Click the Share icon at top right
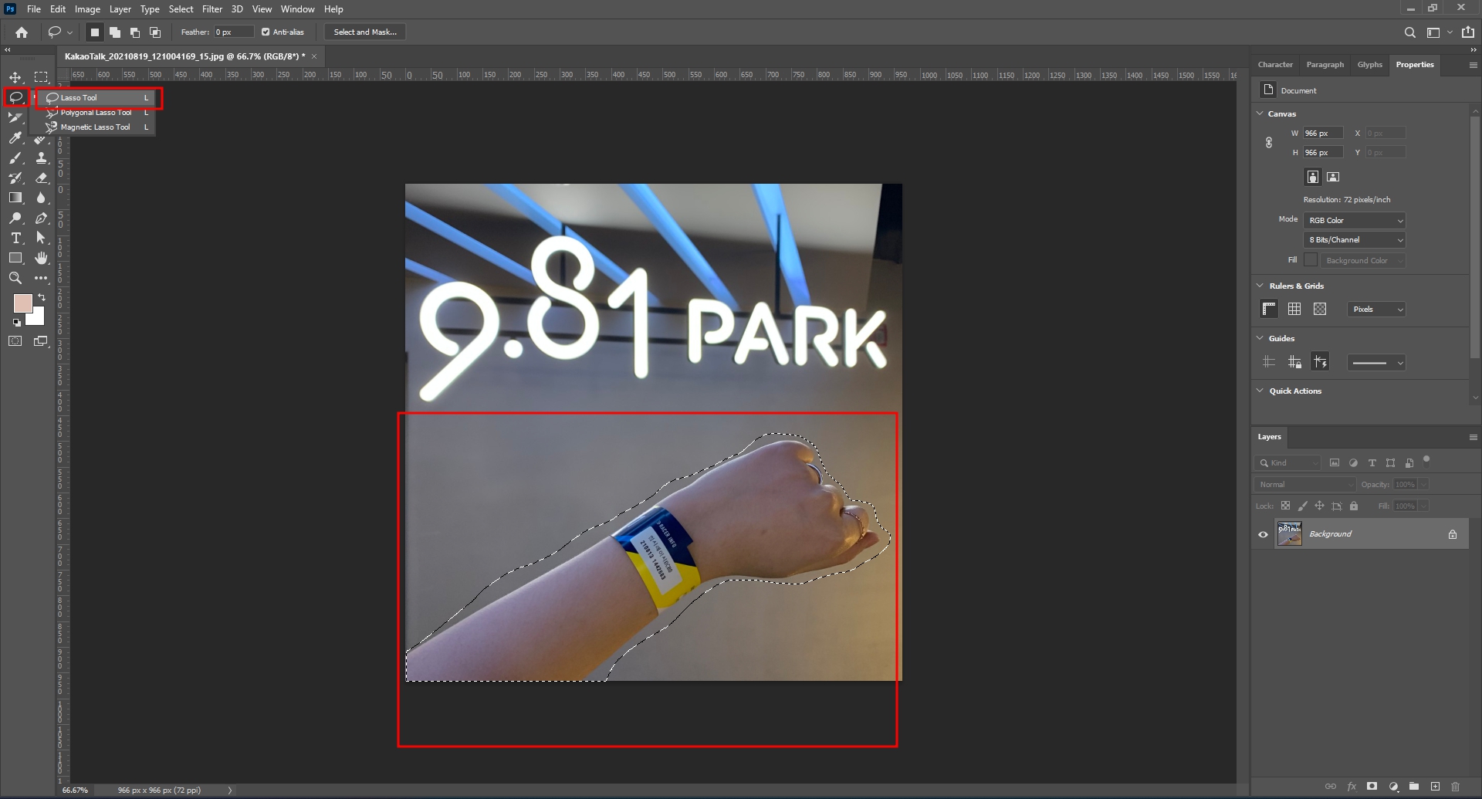Screen dimensions: 1482x799 click(1468, 32)
